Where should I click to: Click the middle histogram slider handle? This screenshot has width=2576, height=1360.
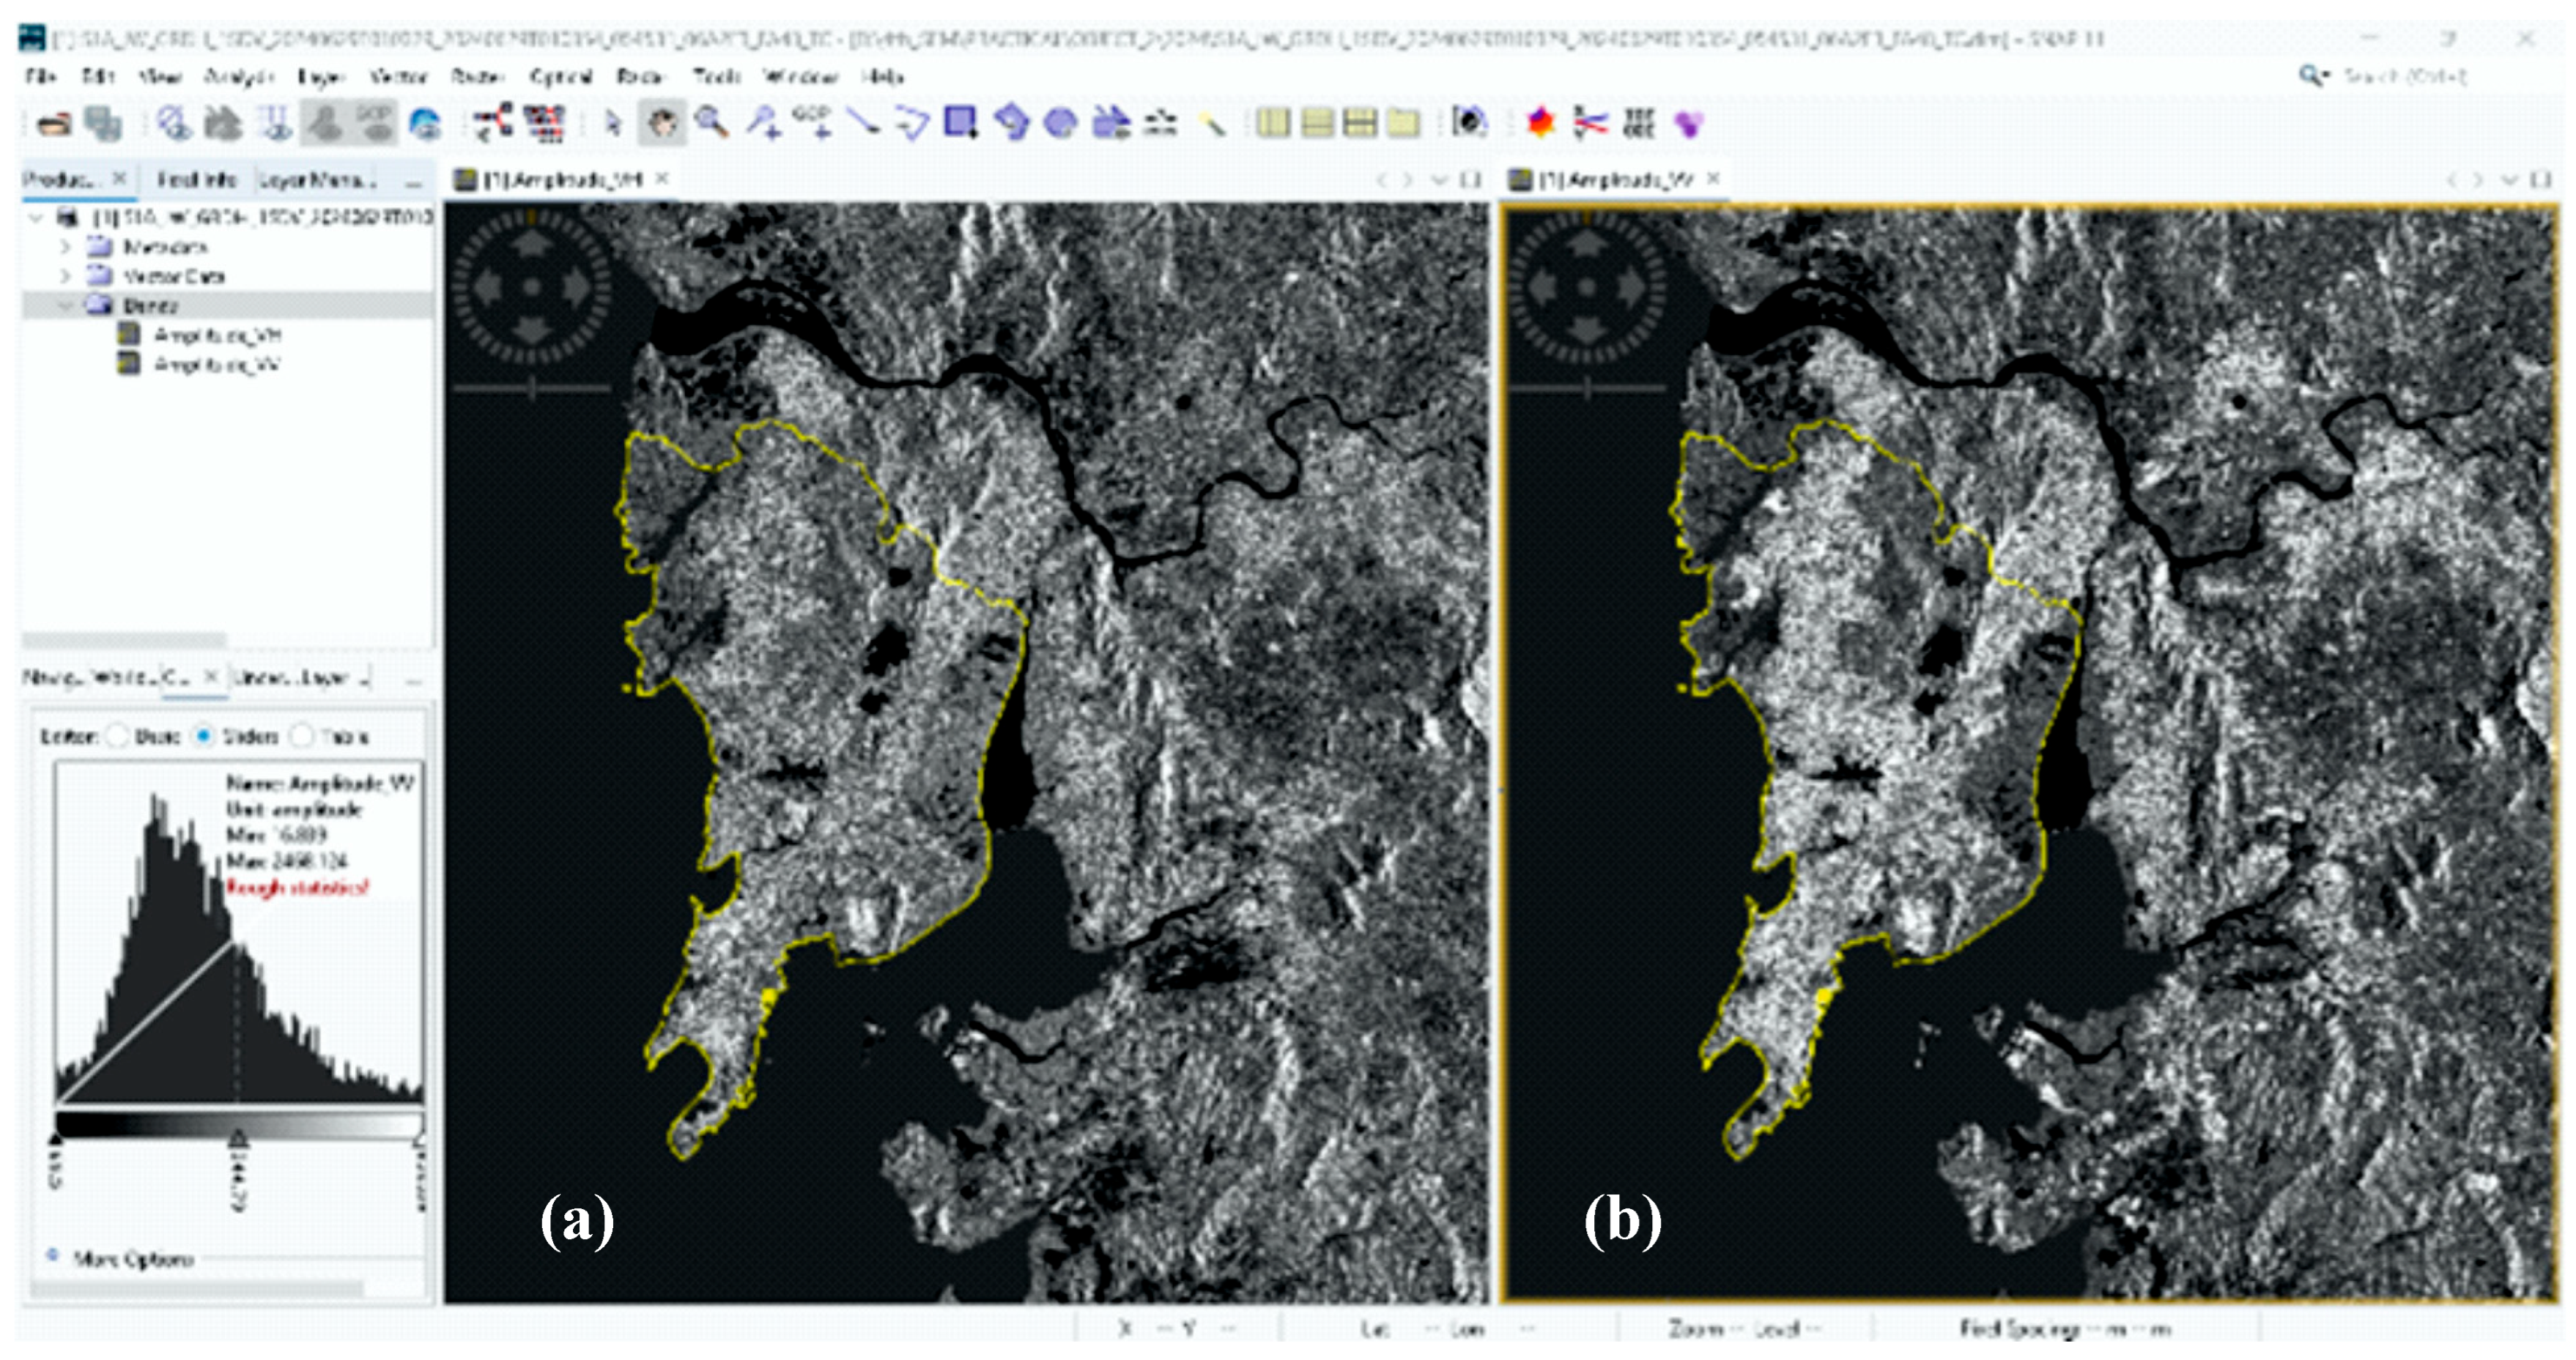pyautogui.click(x=238, y=1138)
